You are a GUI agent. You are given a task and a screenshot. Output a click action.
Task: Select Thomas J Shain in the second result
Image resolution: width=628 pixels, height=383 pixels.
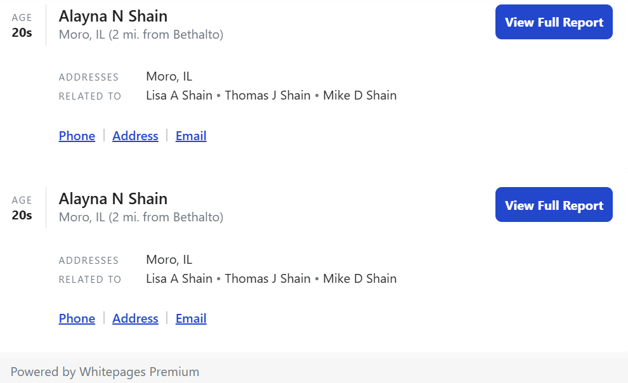click(268, 278)
